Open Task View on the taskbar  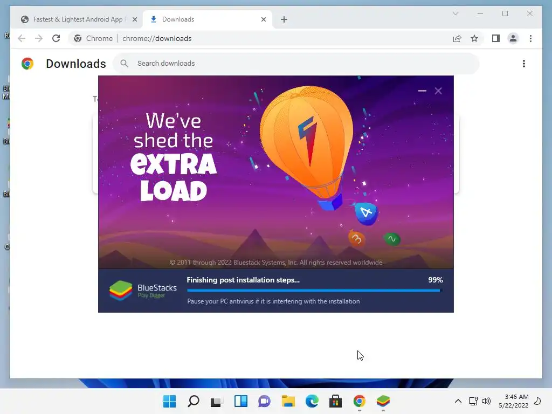[217, 401]
